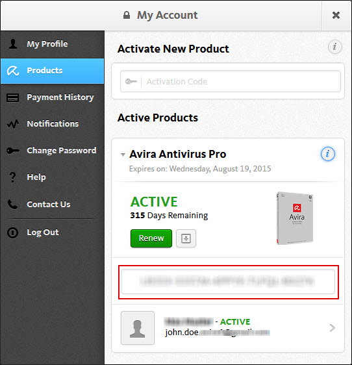Click the My Profile person icon in sidebar
Viewport: 352px width, 365px height.
(13, 44)
